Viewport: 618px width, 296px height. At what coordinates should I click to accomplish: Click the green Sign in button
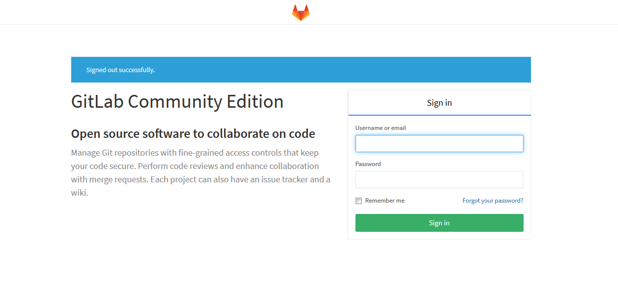tap(440, 223)
